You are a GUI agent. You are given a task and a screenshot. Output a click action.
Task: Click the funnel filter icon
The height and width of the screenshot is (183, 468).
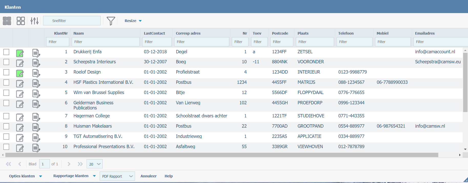click(x=111, y=21)
